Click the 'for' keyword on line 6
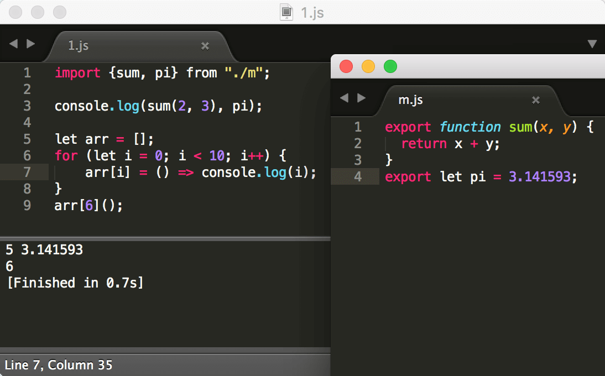This screenshot has width=605, height=376. pos(66,156)
